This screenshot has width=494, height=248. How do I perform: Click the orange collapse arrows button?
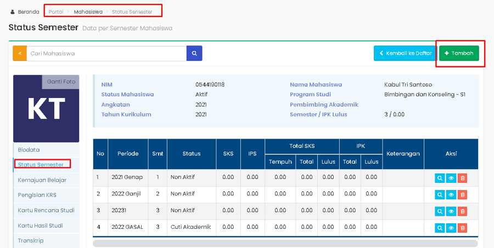click(x=20, y=53)
